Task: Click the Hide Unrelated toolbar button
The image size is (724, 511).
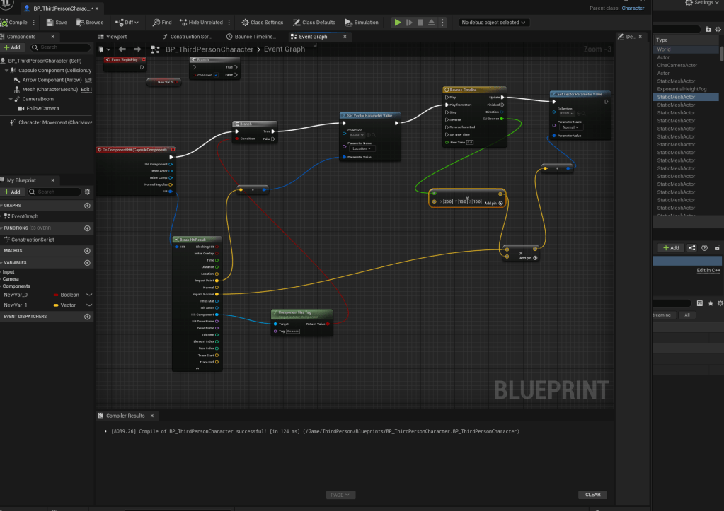Action: [x=201, y=22]
